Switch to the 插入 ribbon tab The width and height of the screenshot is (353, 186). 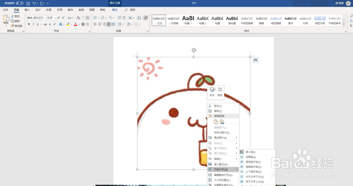27,10
